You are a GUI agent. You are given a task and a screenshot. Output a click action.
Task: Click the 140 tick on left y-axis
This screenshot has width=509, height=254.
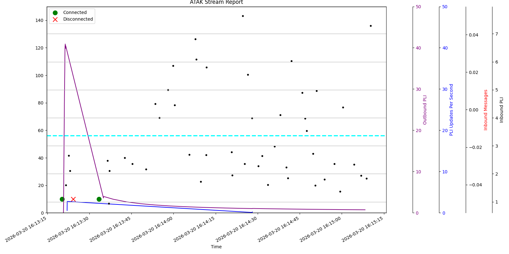(39, 20)
